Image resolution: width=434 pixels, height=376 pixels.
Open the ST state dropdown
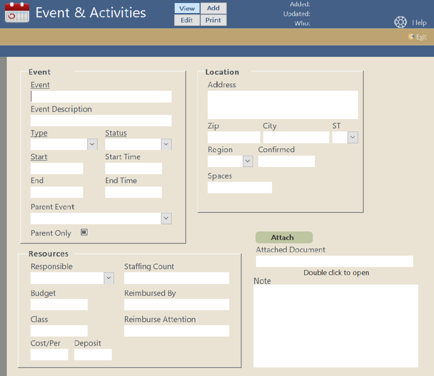click(x=353, y=137)
